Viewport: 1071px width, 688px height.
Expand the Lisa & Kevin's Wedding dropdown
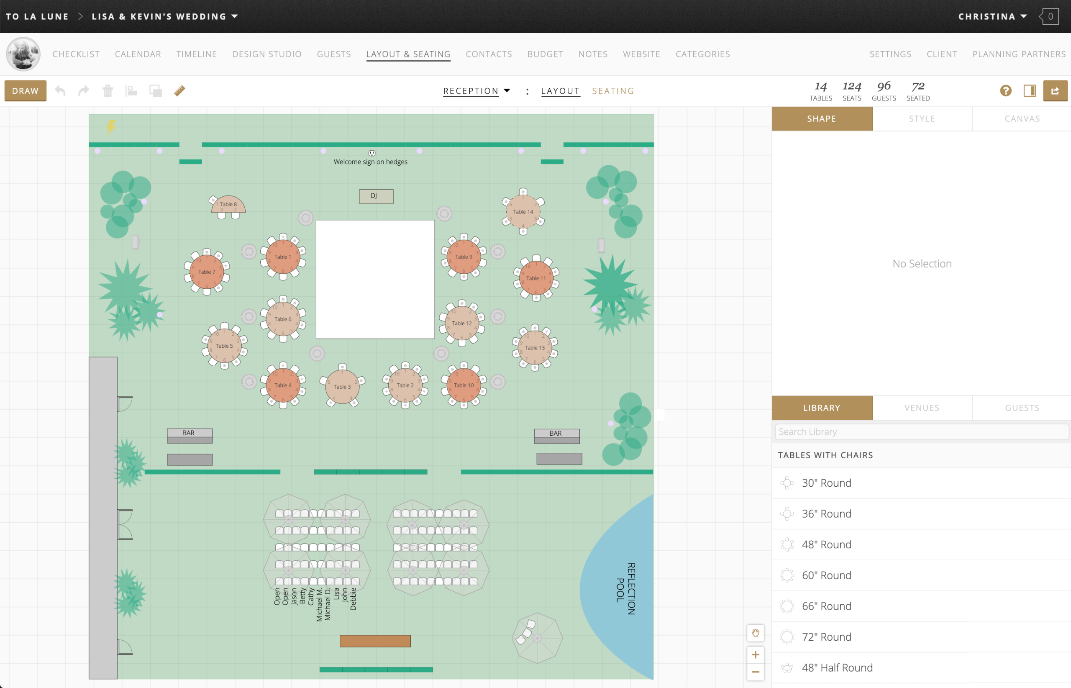(235, 16)
